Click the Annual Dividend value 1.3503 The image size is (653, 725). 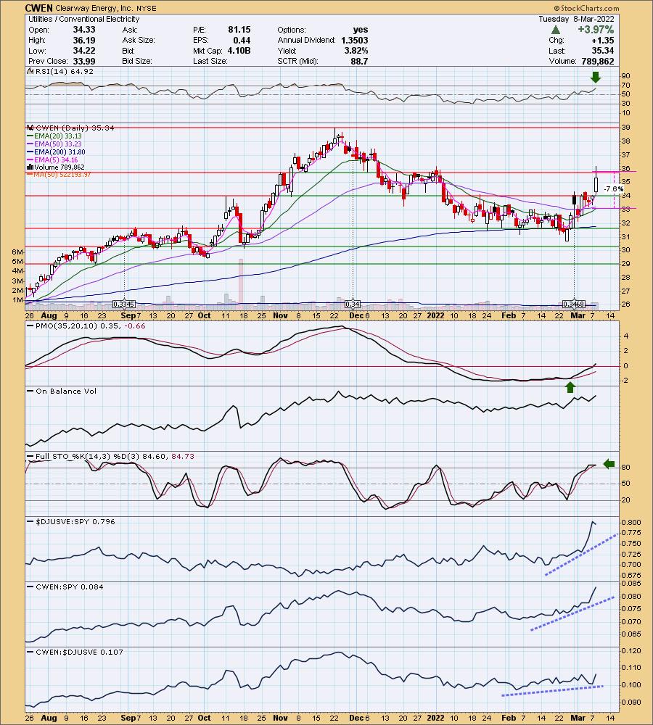[355, 40]
